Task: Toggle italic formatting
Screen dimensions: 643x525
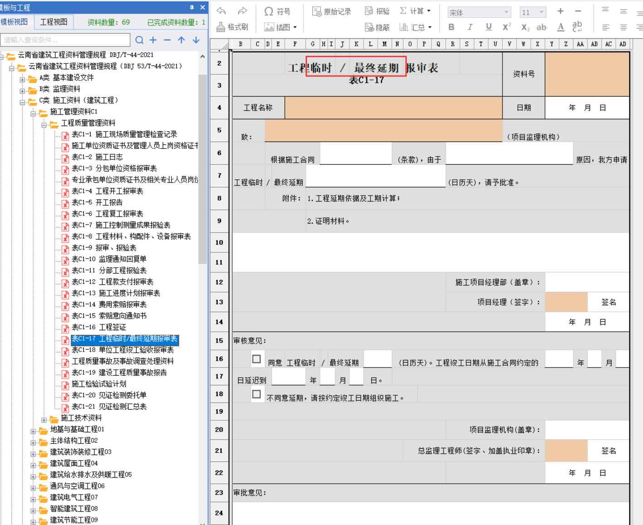Action: tap(470, 27)
